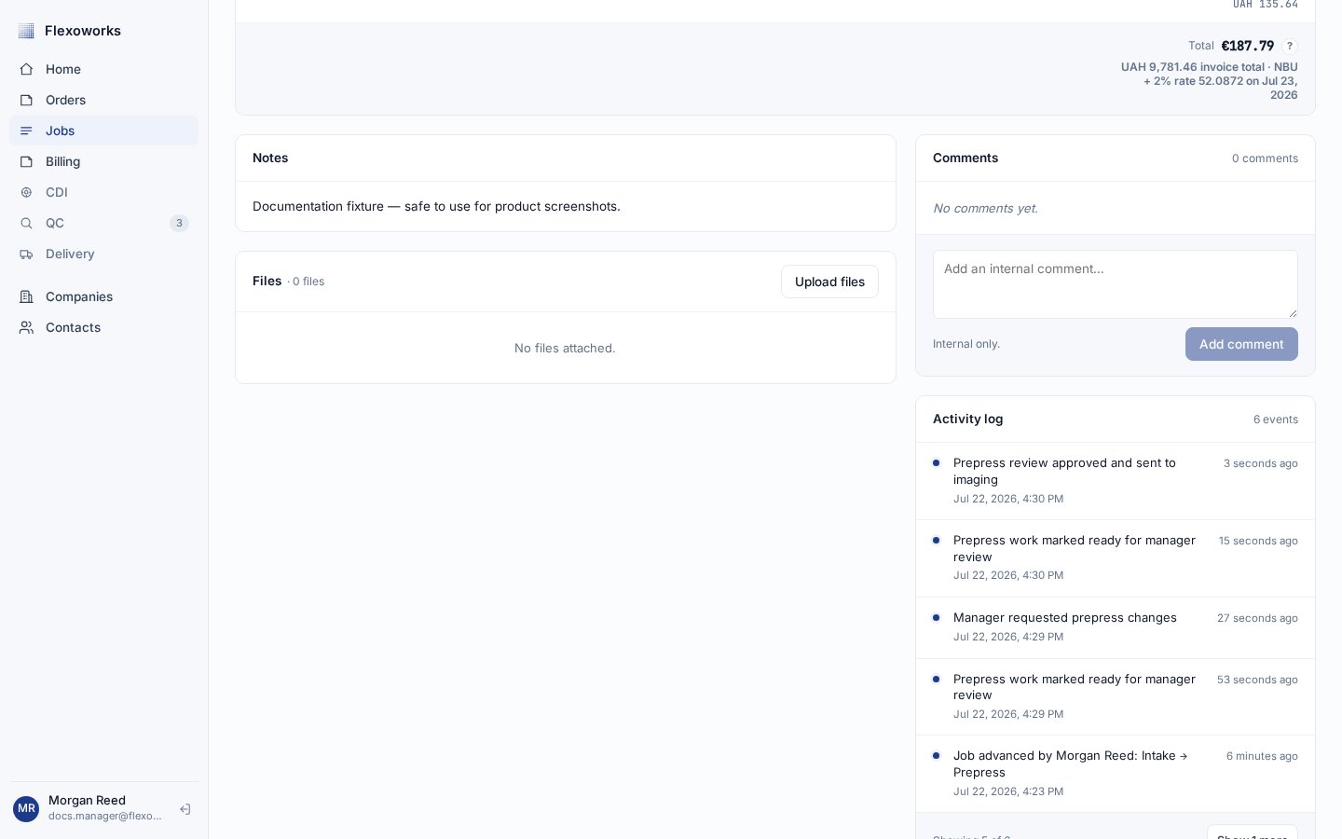The width and height of the screenshot is (1342, 839).
Task: Click the Flexoworks brand name
Action: pos(83,31)
